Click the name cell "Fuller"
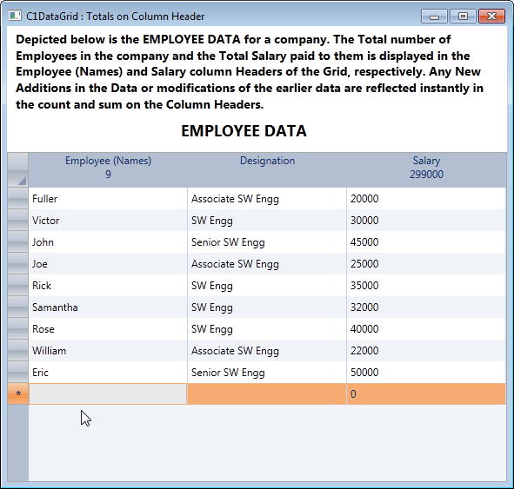514x489 pixels. (x=108, y=198)
